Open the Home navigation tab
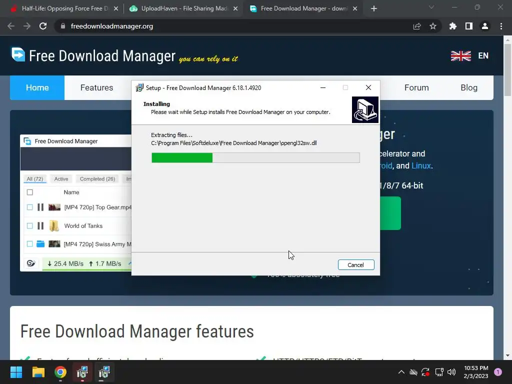 coord(37,87)
